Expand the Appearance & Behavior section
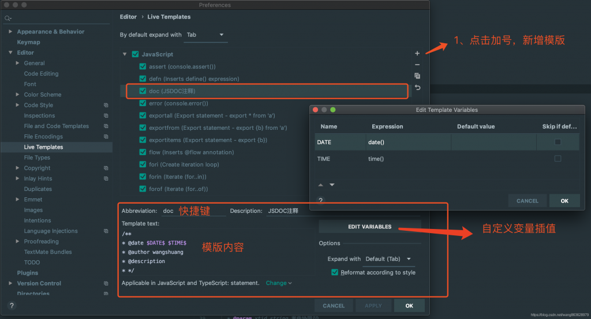This screenshot has width=591, height=319. pos(11,32)
